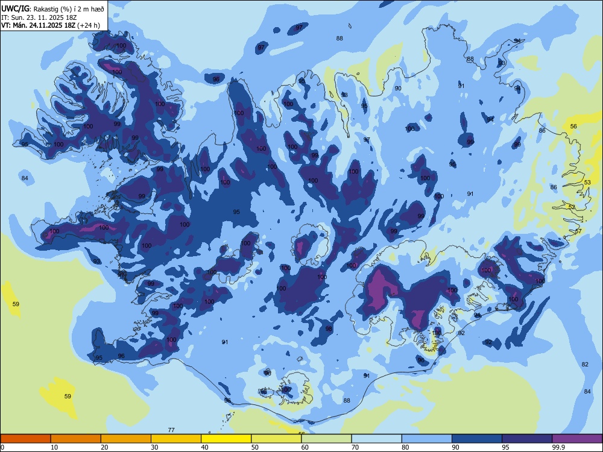Click the '99.9' legend tick label
This screenshot has width=603, height=452.
coord(558,447)
